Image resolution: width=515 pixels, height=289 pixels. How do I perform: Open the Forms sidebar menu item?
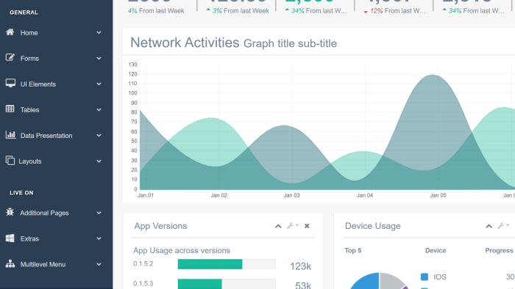click(x=54, y=58)
